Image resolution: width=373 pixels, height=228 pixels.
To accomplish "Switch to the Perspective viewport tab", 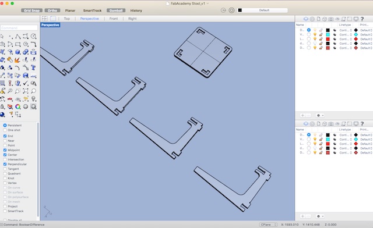I will click(x=89, y=19).
